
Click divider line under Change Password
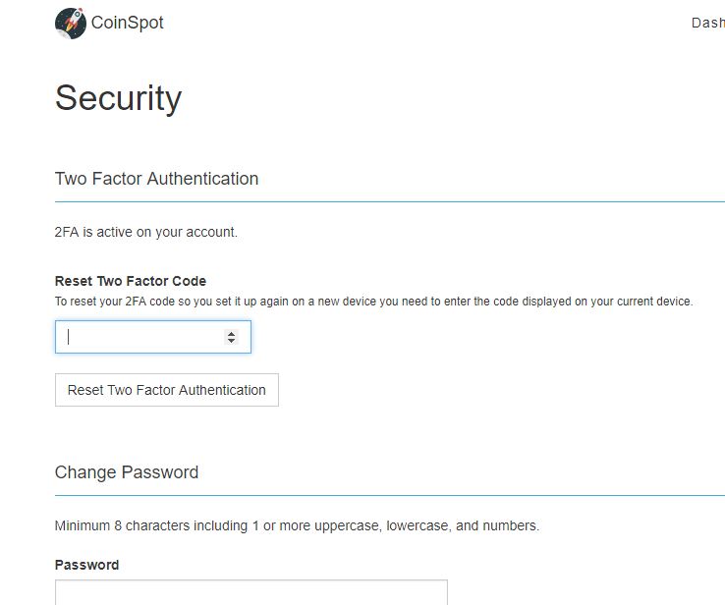[390, 495]
